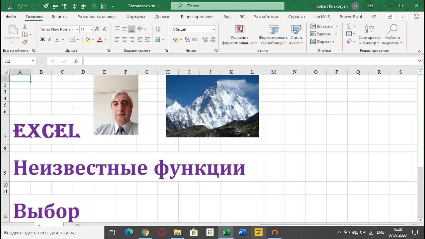Align cell text to the left
The width and height of the screenshot is (425, 239).
point(117,40)
